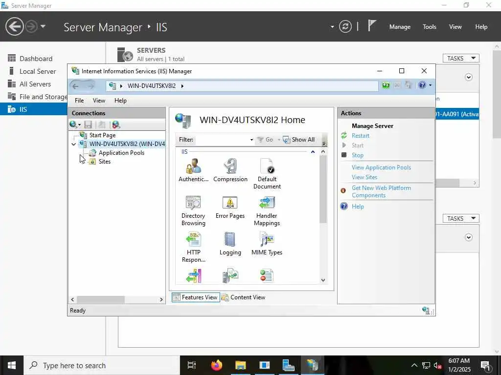Collapse the WIN-DV4UTSKV8I2 server tree node
Viewport: 501px width, 375px height.
coord(74,145)
